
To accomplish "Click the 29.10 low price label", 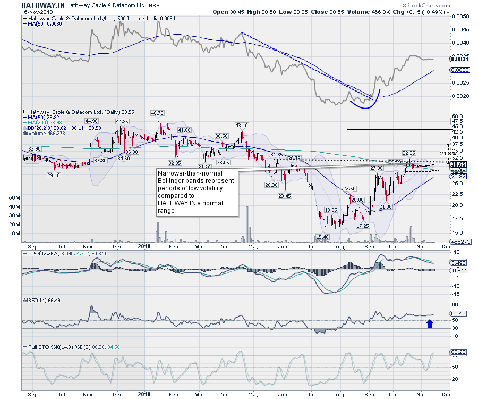I will [x=53, y=175].
